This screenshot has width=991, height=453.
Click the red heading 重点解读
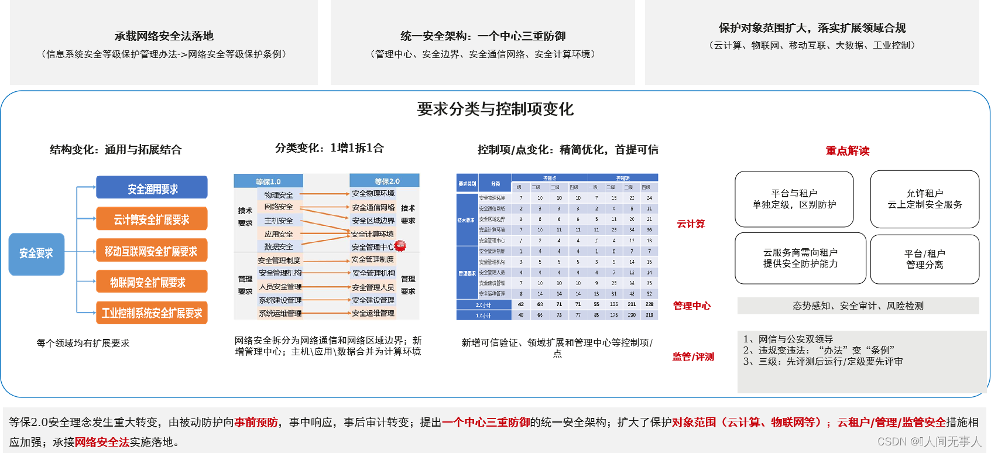(847, 151)
